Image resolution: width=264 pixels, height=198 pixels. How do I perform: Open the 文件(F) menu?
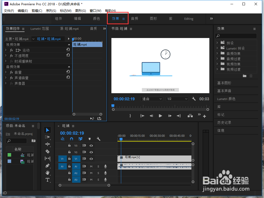click(x=9, y=11)
